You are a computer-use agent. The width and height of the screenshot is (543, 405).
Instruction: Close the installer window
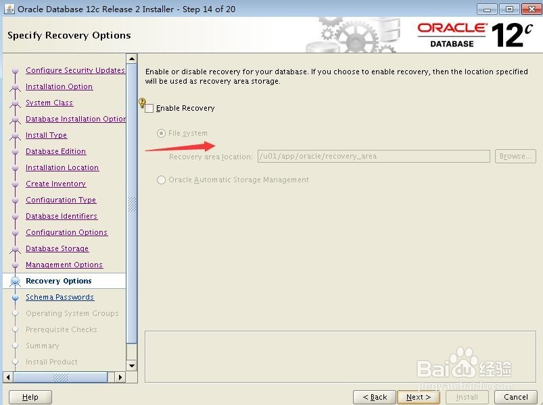click(532, 9)
